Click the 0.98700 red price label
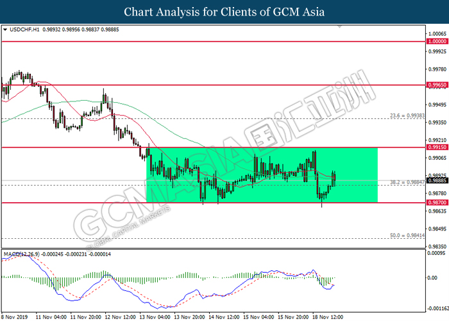 437,203
